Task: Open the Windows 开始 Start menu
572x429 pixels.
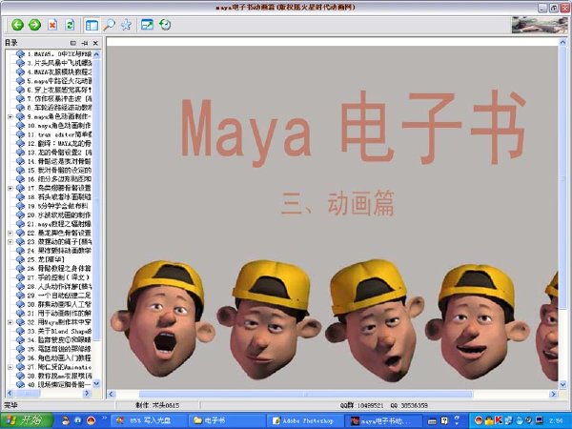Action: pyautogui.click(x=27, y=420)
